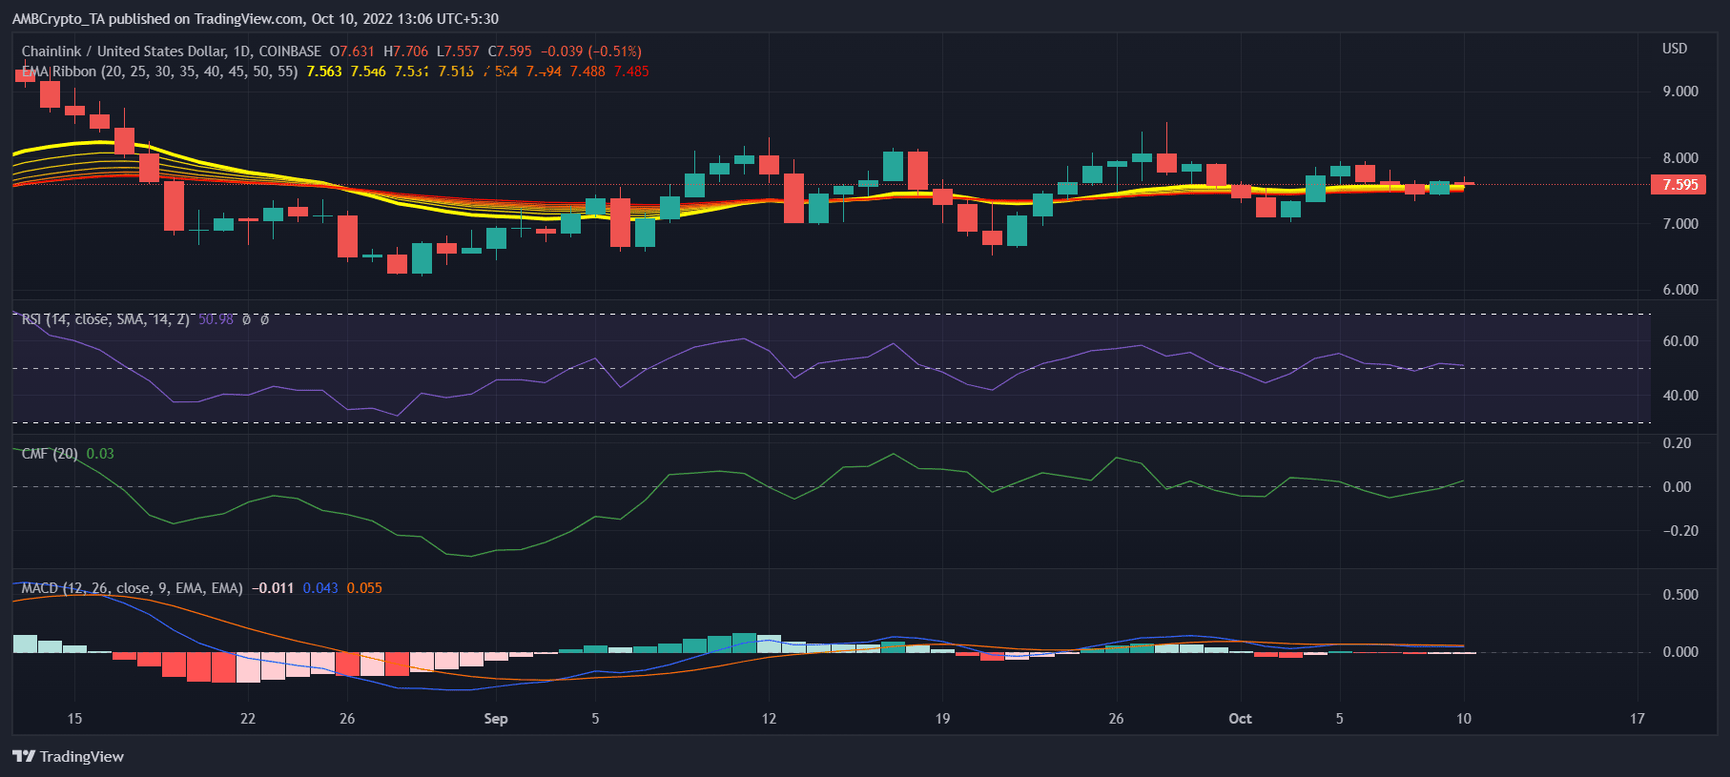1730x777 pixels.
Task: Click the red 7.595 current price tag
Action: click(x=1679, y=185)
